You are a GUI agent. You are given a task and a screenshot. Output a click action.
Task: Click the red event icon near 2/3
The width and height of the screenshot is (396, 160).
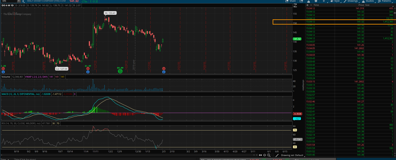pyautogui.click(x=164, y=68)
